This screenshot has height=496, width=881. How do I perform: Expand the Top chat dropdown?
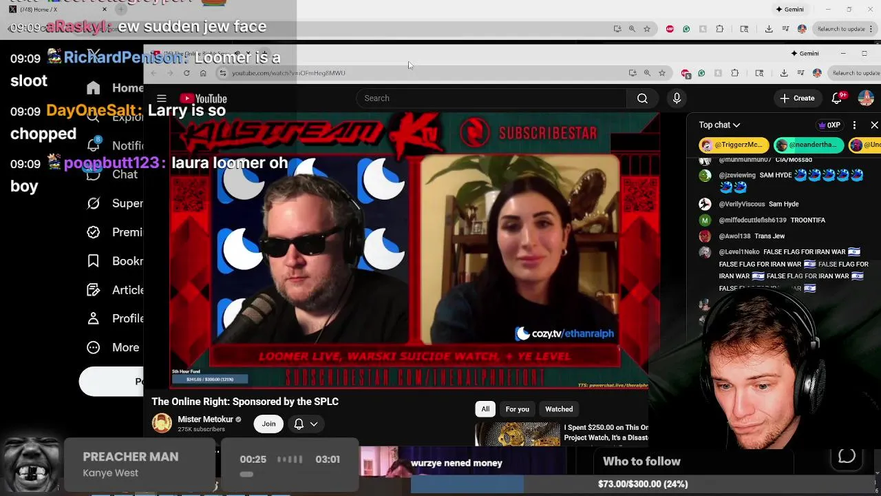click(x=719, y=125)
